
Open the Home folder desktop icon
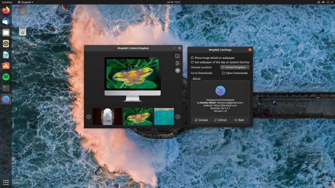(22, 12)
